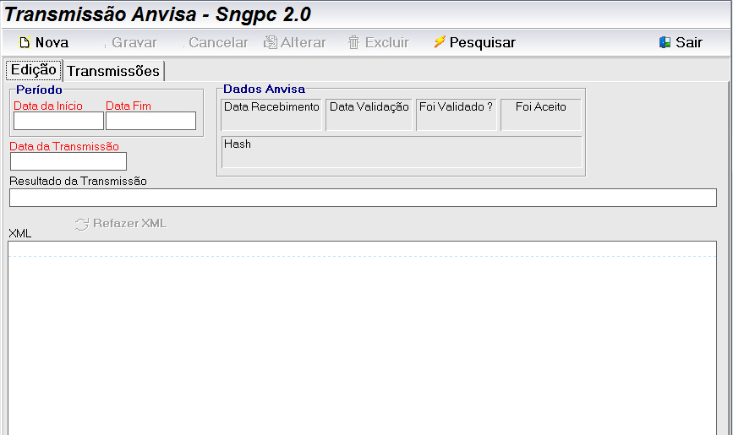Click the Foi Aceito box
733x435 pixels.
tap(541, 115)
